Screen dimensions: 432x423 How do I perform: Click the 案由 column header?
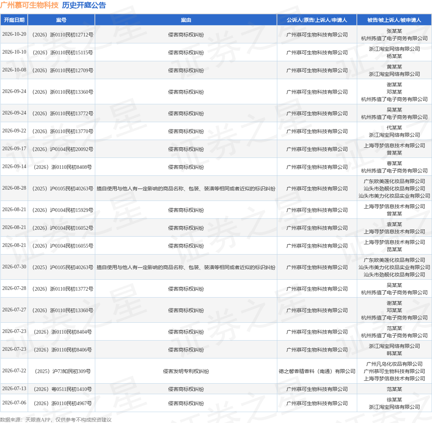186,20
